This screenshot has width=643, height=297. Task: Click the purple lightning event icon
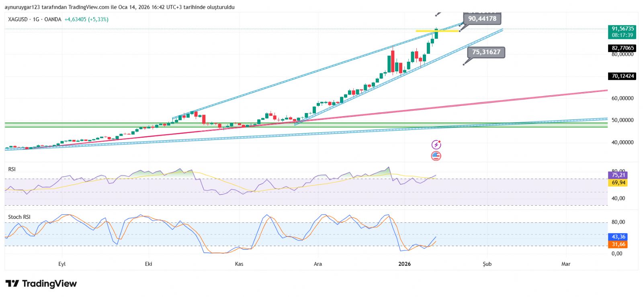(436, 145)
